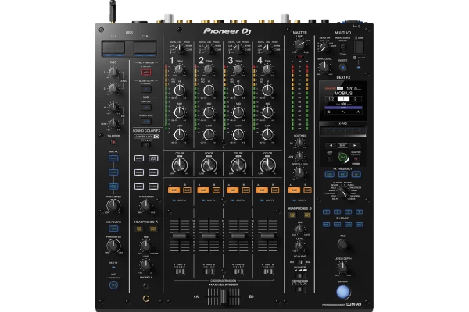
Task: Enable FX FREQUENCY HI button
Action: [356, 174]
